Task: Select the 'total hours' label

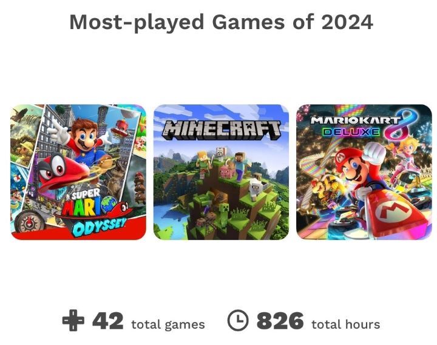Action: click(x=345, y=324)
